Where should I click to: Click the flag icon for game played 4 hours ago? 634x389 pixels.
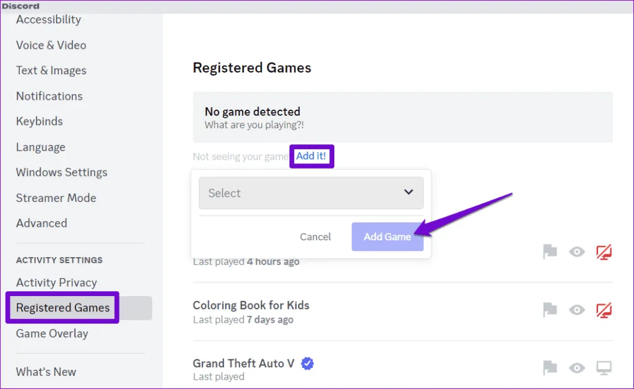[x=550, y=251]
